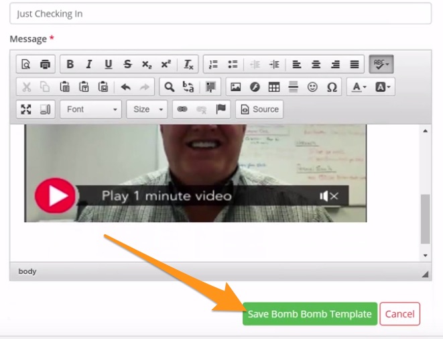The width and height of the screenshot is (443, 339).
Task: Insert a link with chain icon
Action: [x=182, y=109]
